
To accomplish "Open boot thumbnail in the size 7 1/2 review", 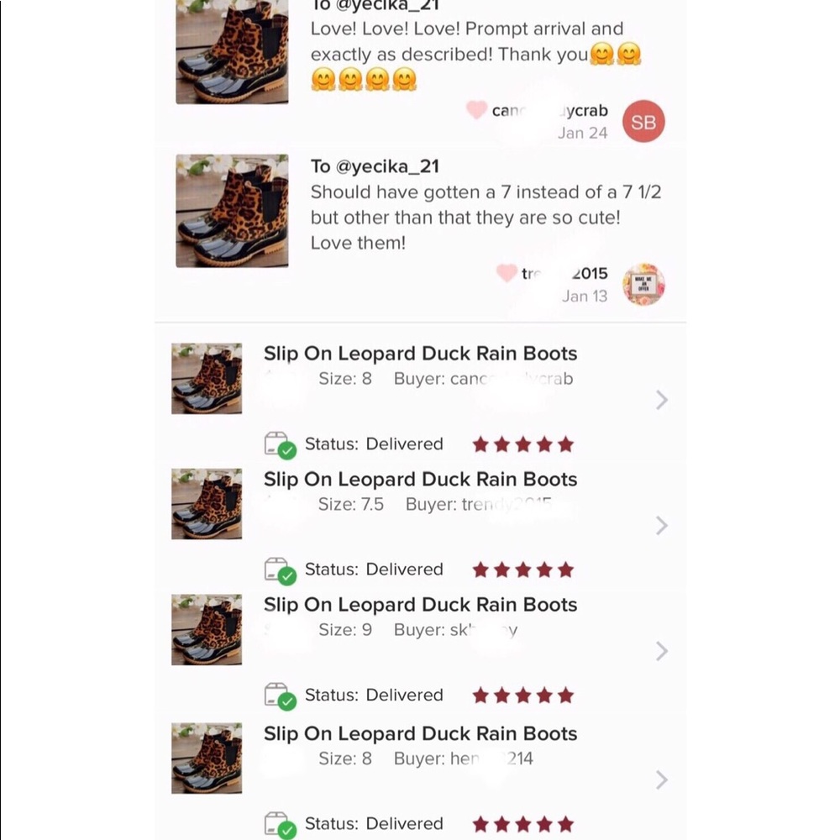I will (232, 211).
